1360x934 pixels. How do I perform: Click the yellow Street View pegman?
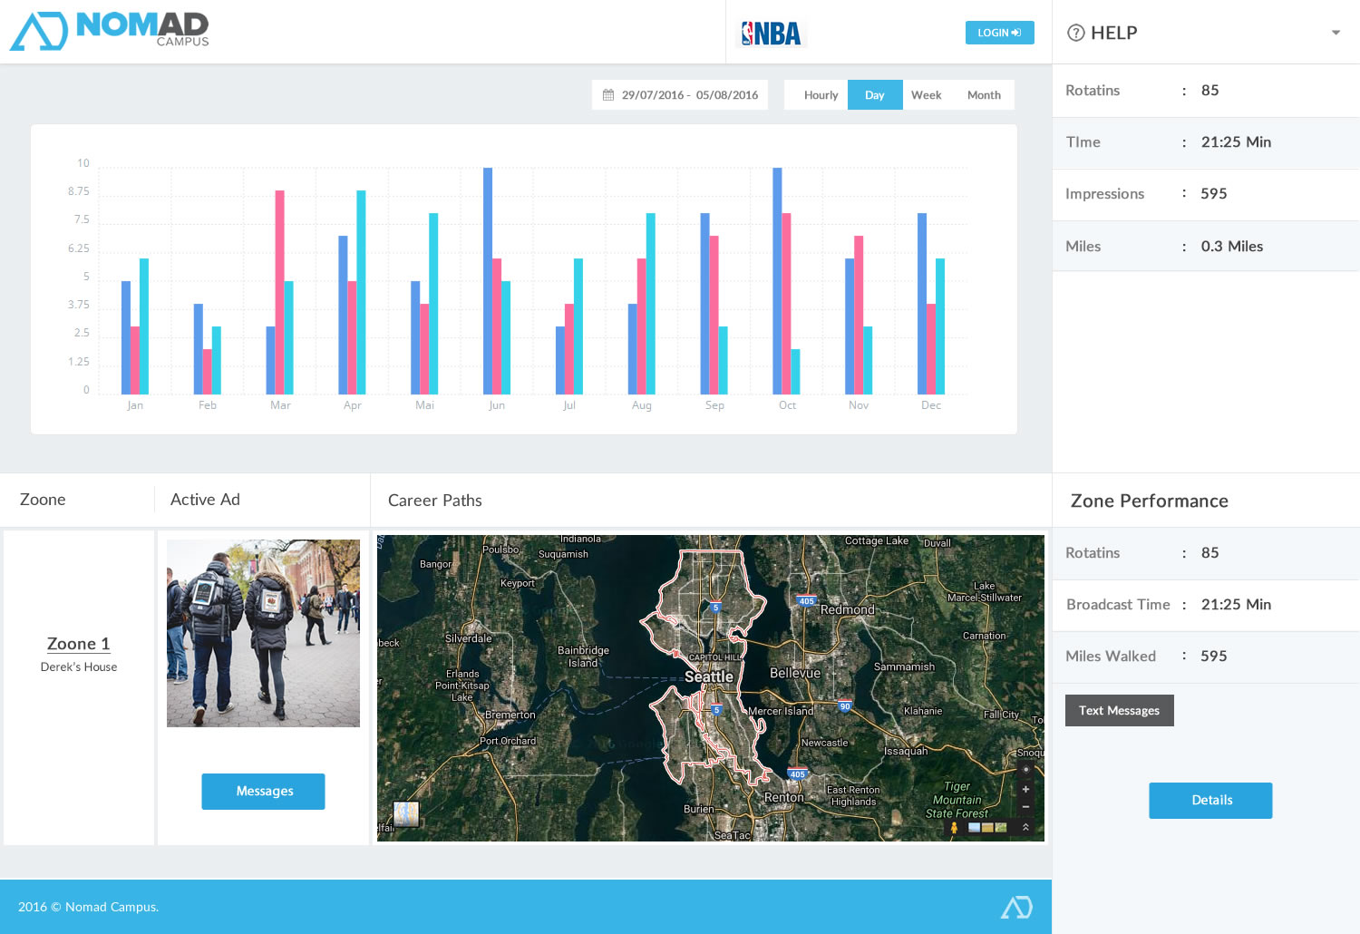tap(954, 827)
